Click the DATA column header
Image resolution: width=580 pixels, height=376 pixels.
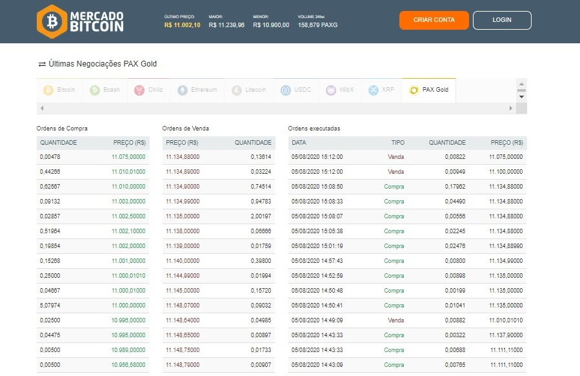(299, 143)
